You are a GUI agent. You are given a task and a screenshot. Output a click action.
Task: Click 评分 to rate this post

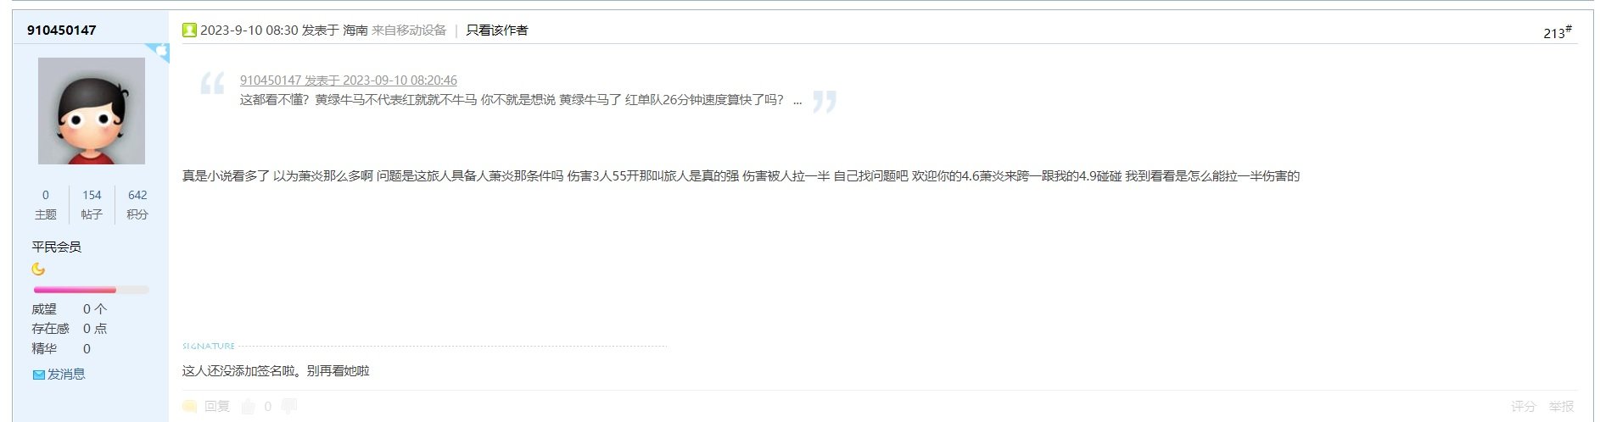1524,407
